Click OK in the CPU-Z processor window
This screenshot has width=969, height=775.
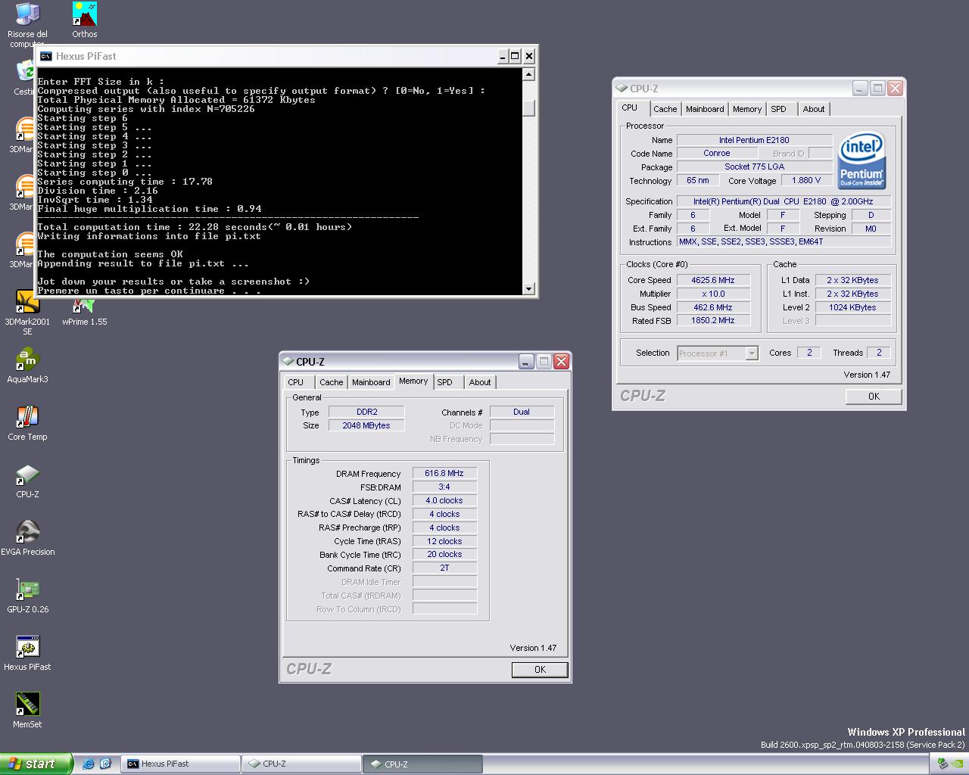pos(874,397)
